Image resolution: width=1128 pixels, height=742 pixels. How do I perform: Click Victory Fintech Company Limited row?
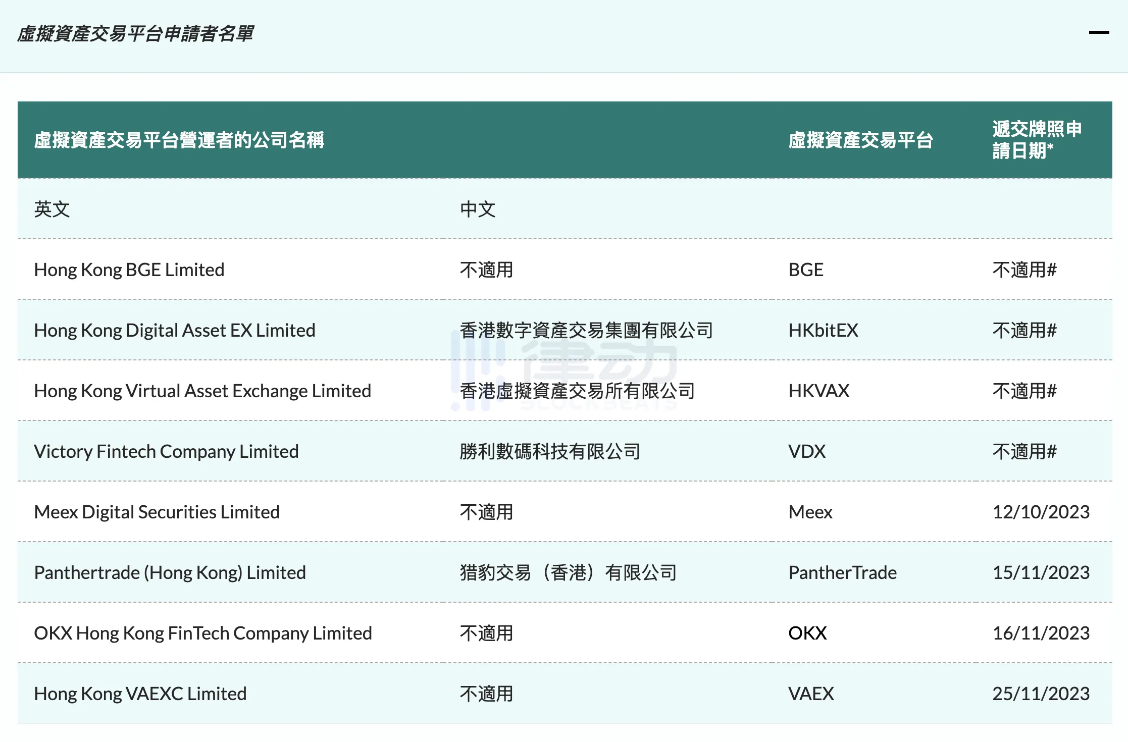pos(166,452)
